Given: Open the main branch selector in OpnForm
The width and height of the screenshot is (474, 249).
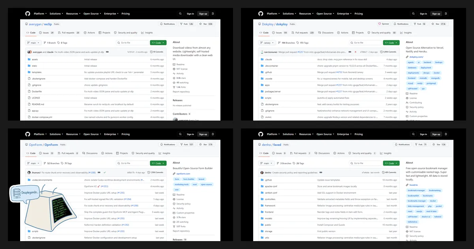Looking at the screenshot, I should point(33,163).
